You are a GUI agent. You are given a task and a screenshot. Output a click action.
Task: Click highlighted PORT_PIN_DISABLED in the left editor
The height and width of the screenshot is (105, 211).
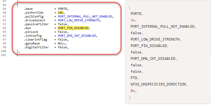[x=74, y=28]
